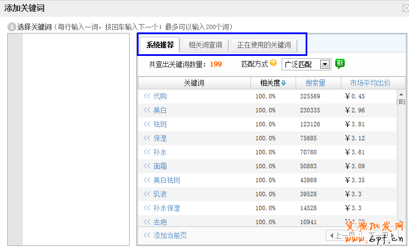This screenshot has width=409, height=251.
Task: Sort by 搜索量 column header
Action: [315, 83]
